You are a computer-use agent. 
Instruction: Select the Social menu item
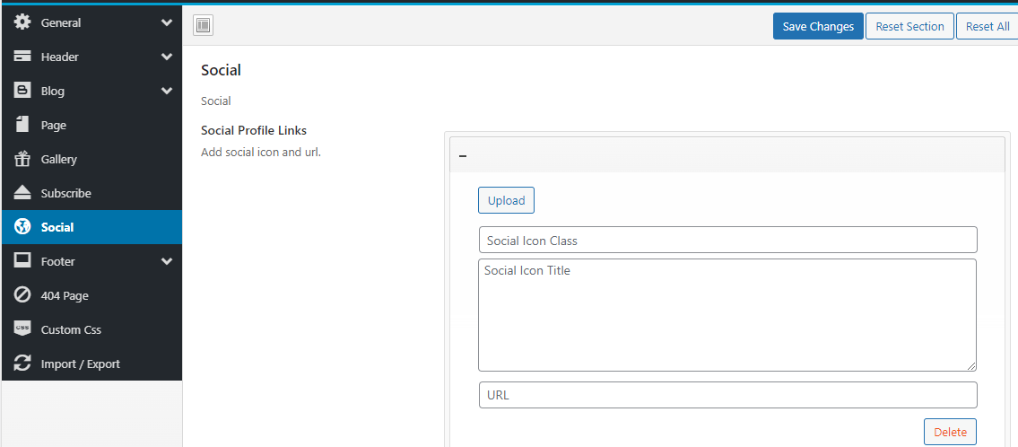(57, 227)
